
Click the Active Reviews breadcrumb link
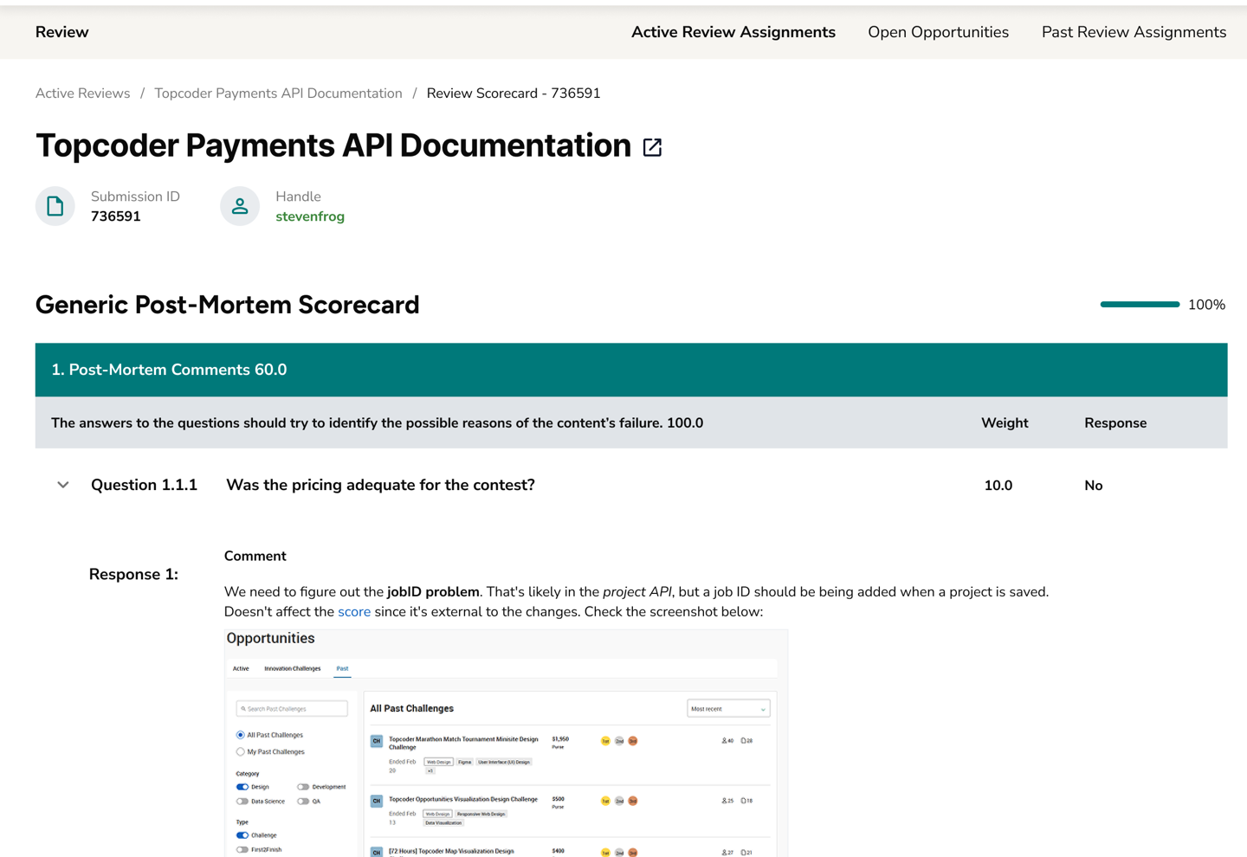[x=82, y=93]
